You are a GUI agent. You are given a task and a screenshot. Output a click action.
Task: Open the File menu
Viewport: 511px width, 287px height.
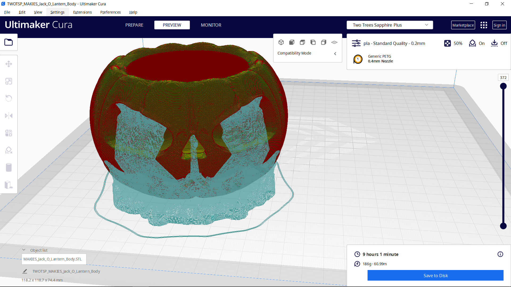pyautogui.click(x=7, y=12)
